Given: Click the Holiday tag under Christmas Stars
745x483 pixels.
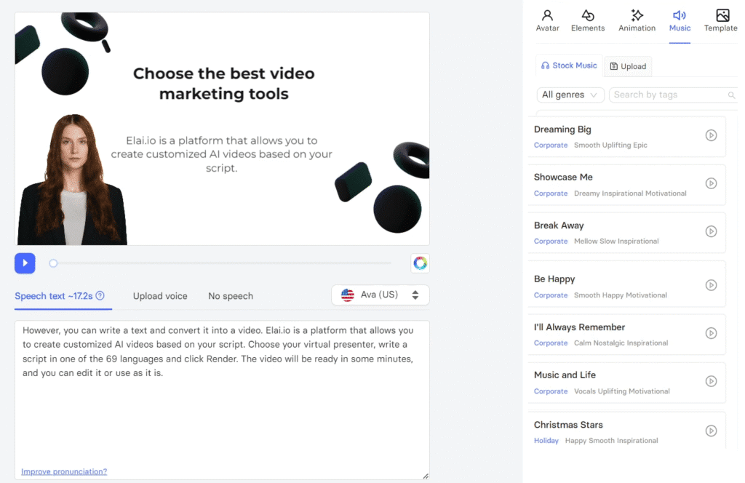Looking at the screenshot, I should pyautogui.click(x=546, y=441).
